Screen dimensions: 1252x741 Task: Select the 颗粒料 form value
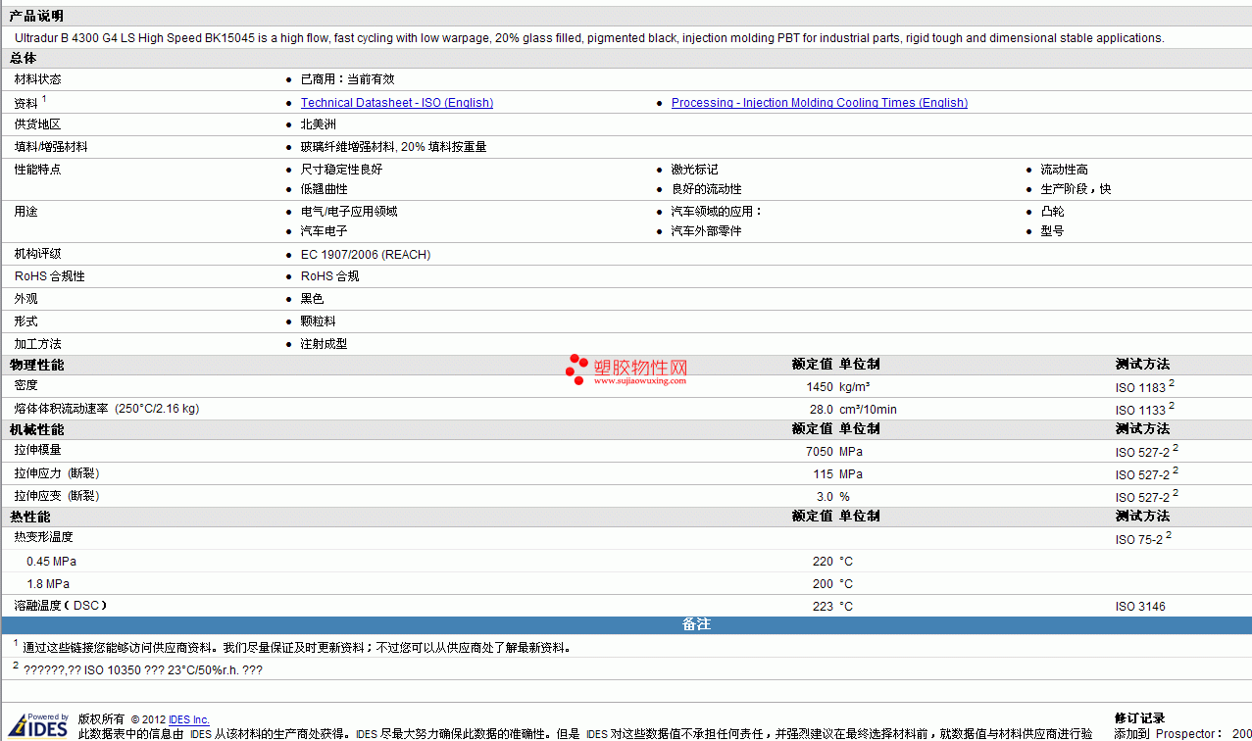tap(319, 321)
